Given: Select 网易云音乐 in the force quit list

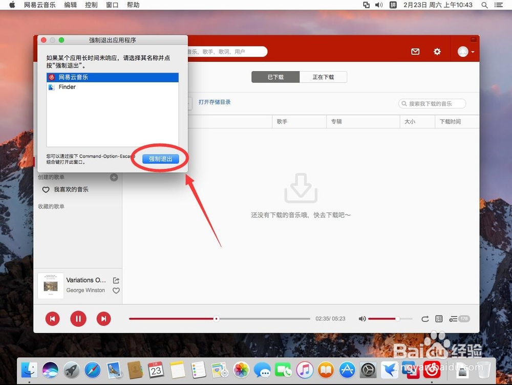Looking at the screenshot, I should click(112, 77).
